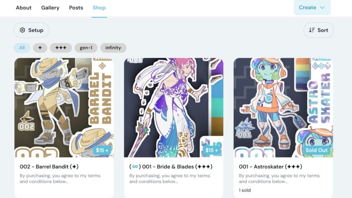Open the 001 - Bride & Blades listing title
The image size is (352, 198).
tap(171, 167)
